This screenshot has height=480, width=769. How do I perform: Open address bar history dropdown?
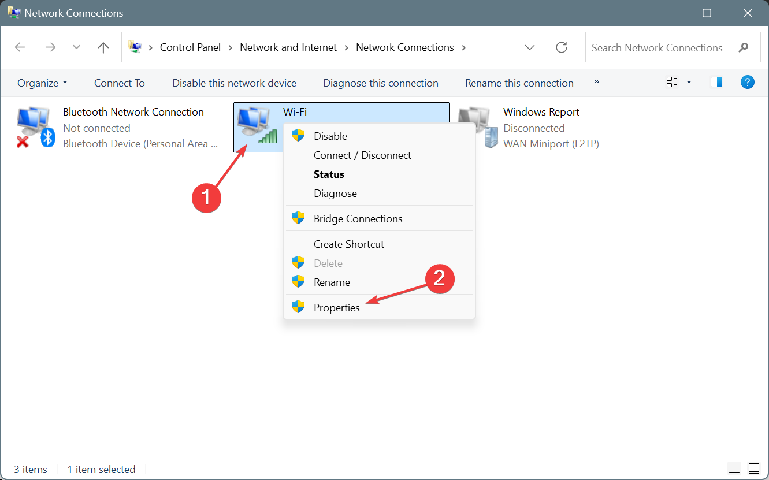[530, 47]
